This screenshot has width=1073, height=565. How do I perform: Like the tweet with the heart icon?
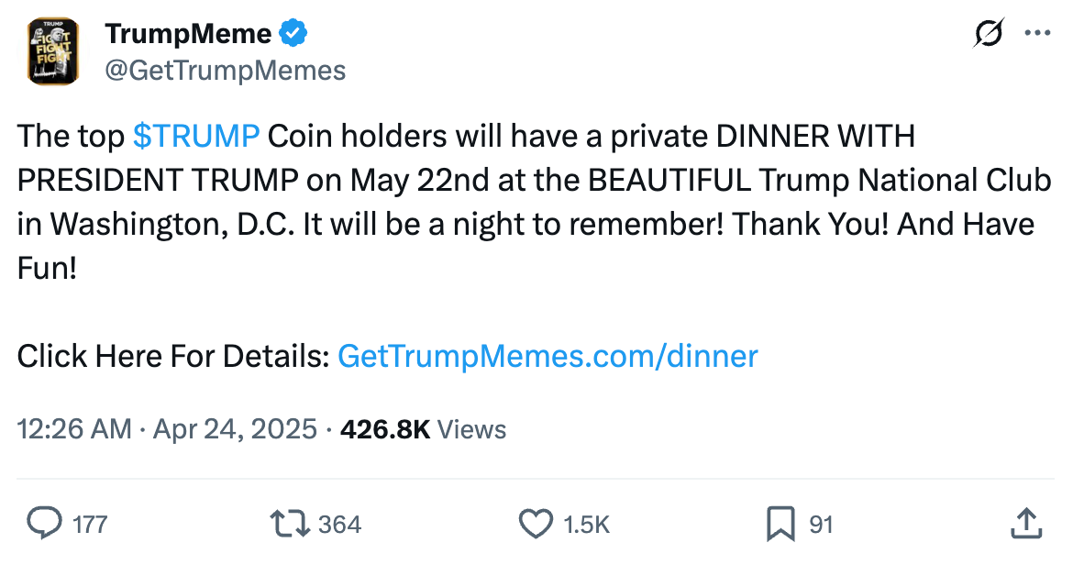click(535, 524)
